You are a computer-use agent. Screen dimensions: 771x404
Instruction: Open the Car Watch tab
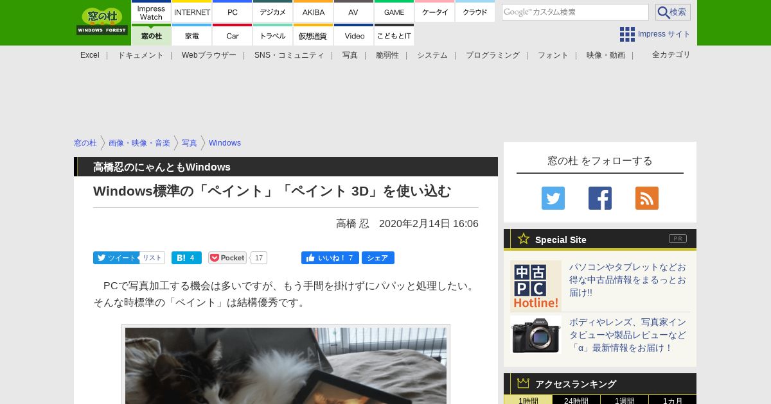coord(233,35)
